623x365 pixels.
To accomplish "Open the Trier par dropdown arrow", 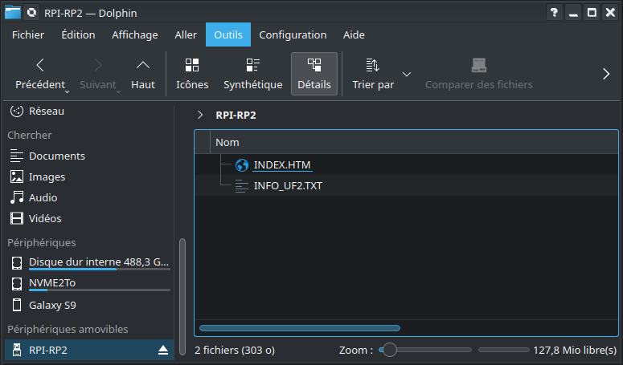I will tap(407, 75).
